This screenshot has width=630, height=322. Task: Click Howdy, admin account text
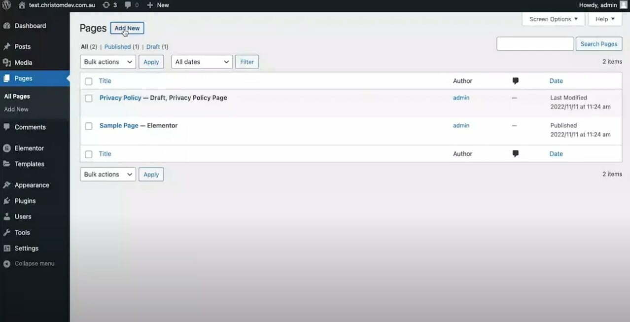click(597, 5)
